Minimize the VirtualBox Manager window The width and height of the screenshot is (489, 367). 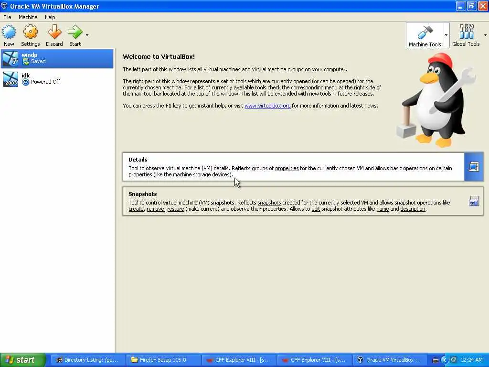pyautogui.click(x=461, y=6)
